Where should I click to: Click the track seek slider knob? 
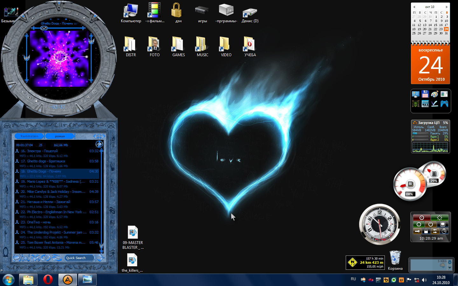coord(44,28)
